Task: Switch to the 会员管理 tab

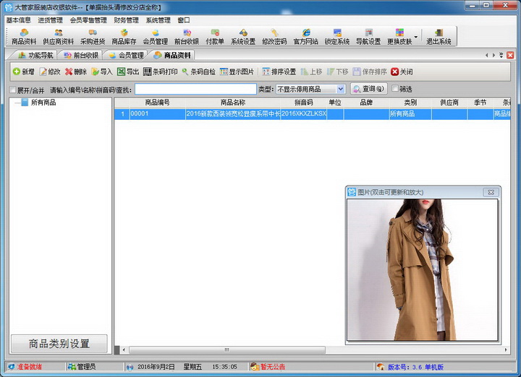Action: [x=126, y=55]
